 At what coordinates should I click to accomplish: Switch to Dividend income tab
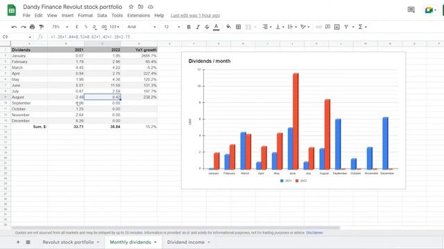click(185, 242)
